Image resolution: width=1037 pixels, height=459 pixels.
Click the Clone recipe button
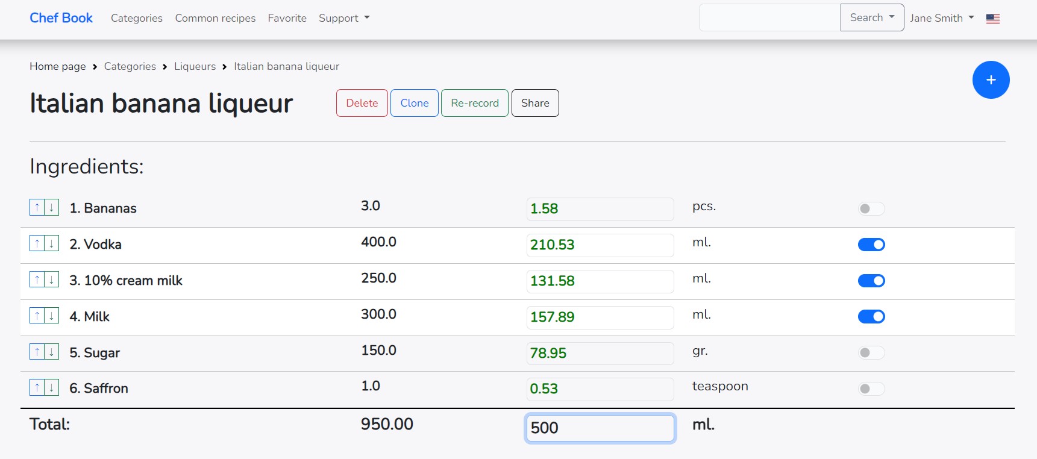414,103
